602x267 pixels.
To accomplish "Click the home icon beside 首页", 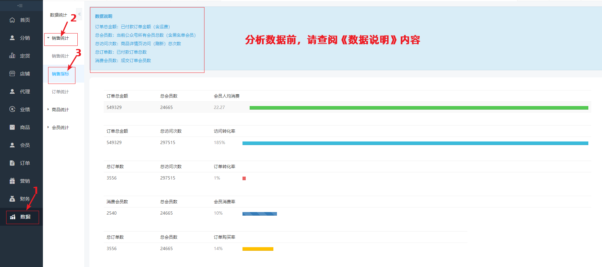I will (12, 20).
